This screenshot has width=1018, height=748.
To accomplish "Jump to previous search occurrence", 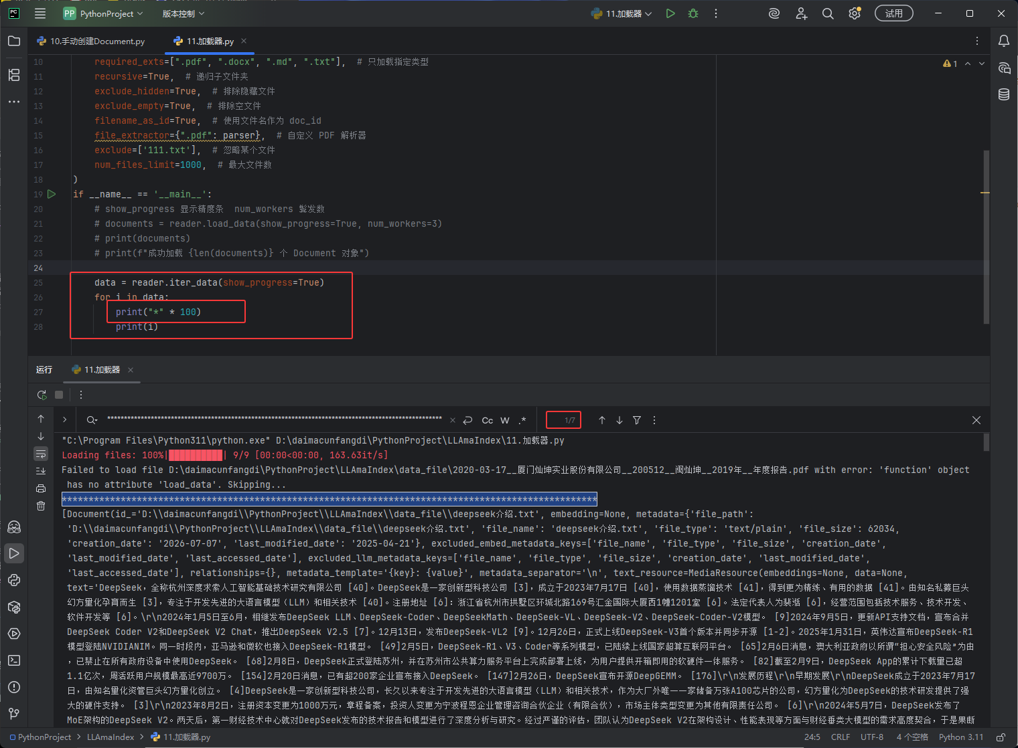I will click(602, 420).
